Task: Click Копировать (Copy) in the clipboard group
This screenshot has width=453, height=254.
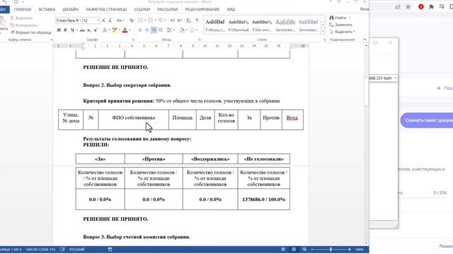Action: tap(23, 25)
